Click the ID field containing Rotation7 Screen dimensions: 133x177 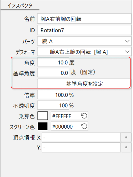tap(84, 30)
